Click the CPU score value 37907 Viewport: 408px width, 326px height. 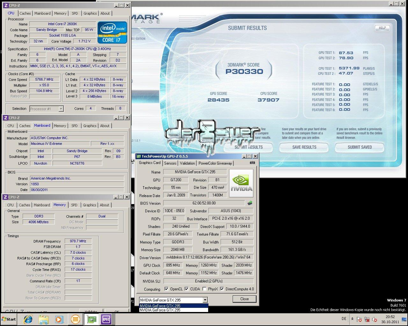tap(268, 100)
